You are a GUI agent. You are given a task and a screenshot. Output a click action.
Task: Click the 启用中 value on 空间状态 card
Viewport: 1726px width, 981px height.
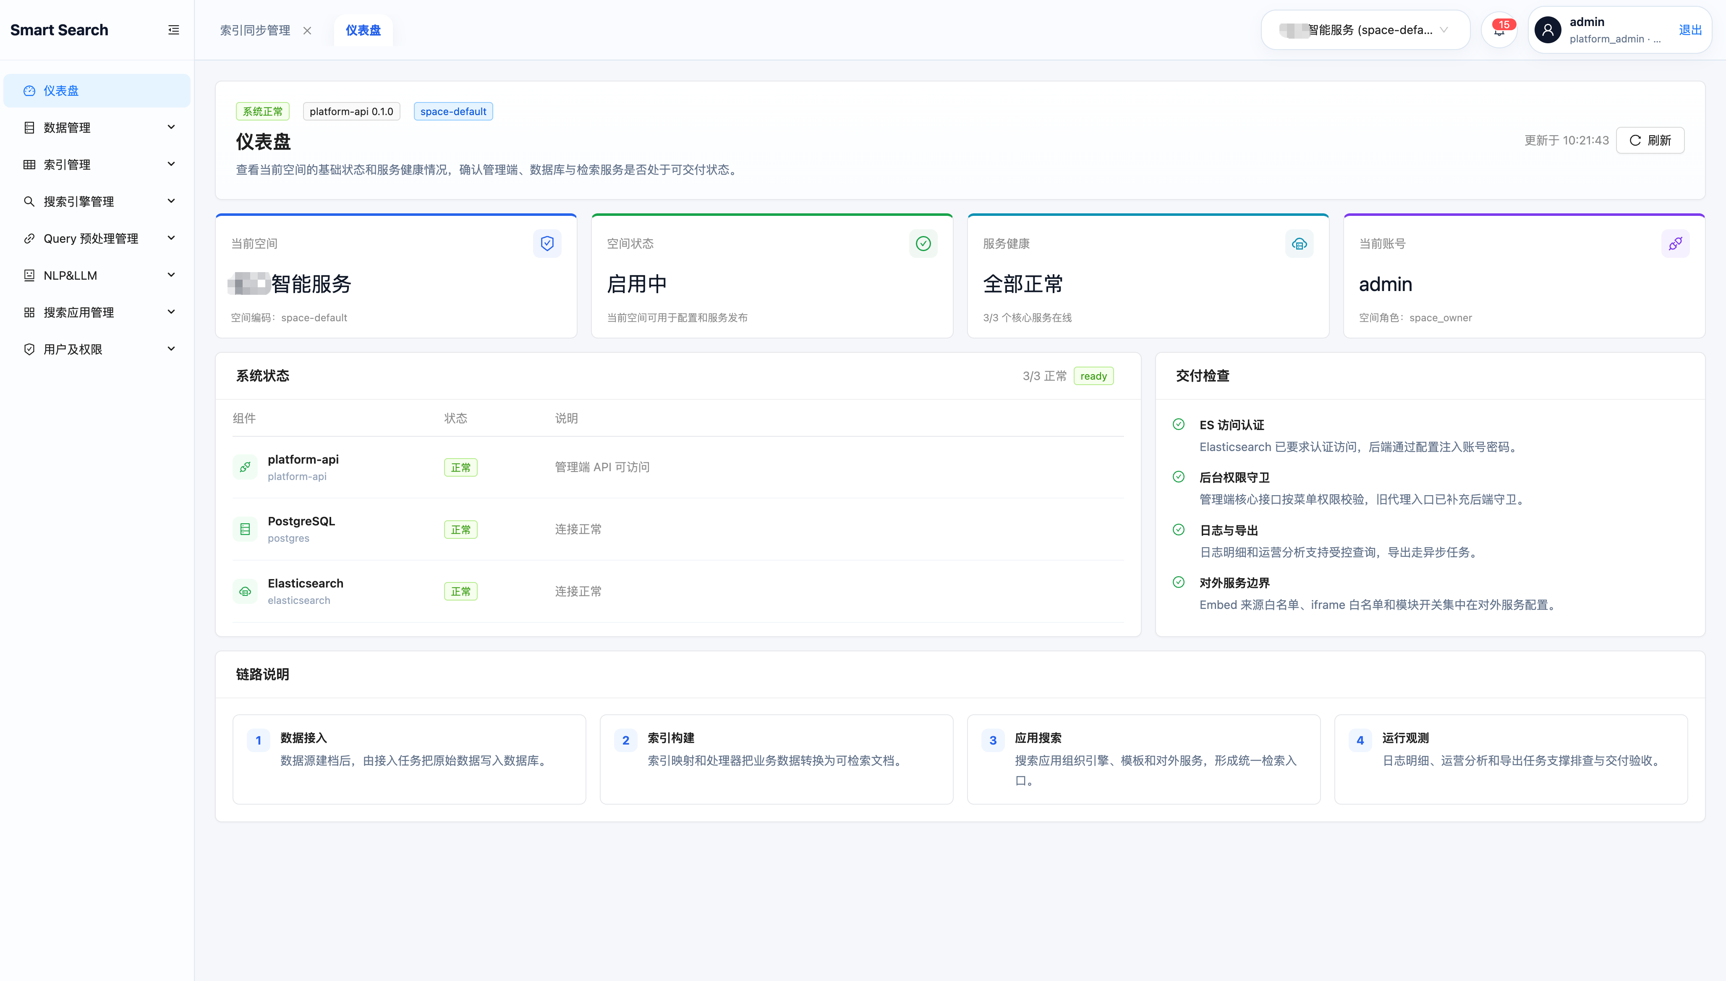click(x=637, y=283)
